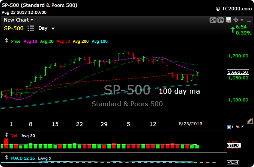This screenshot has width=254, height=167.
Task: Click the tall red first volume bar
Action: click(6, 144)
